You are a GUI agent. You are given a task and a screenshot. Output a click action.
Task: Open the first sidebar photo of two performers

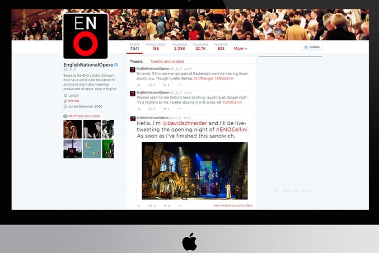coord(73,129)
